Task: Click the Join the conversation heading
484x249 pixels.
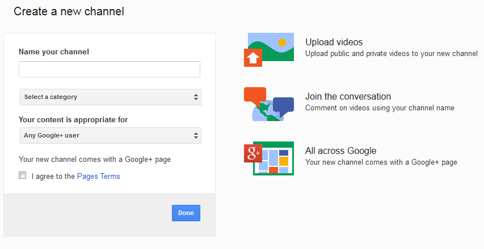Action: click(348, 96)
